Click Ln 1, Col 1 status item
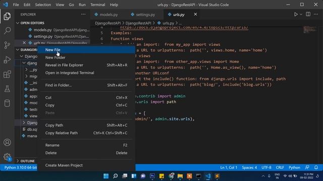The height and width of the screenshot is (181, 323). coord(229,167)
